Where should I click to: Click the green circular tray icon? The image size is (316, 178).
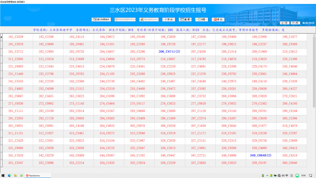point(297,176)
